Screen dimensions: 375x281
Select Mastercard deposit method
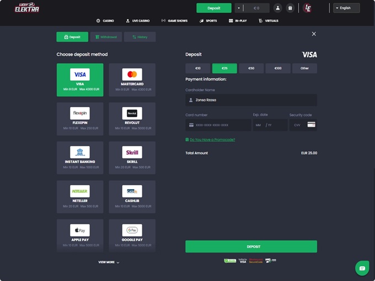[132, 80]
